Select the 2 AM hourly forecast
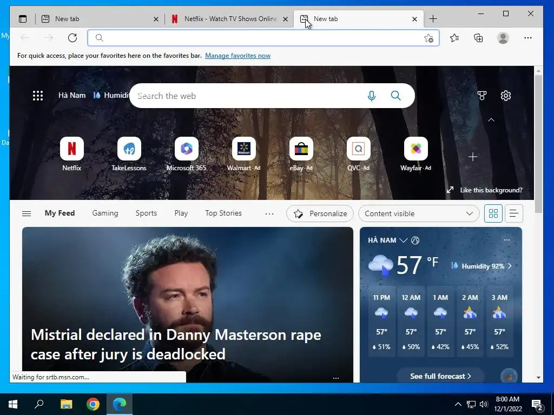 click(470, 322)
